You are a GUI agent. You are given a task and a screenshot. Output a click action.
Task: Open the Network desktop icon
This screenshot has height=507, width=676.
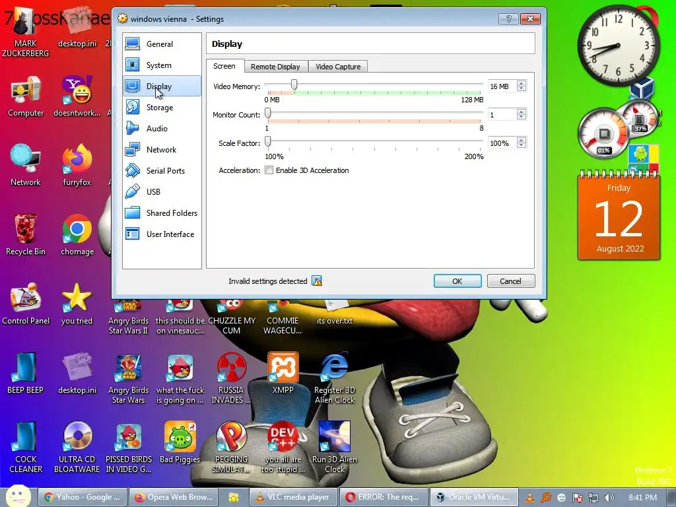(x=26, y=166)
